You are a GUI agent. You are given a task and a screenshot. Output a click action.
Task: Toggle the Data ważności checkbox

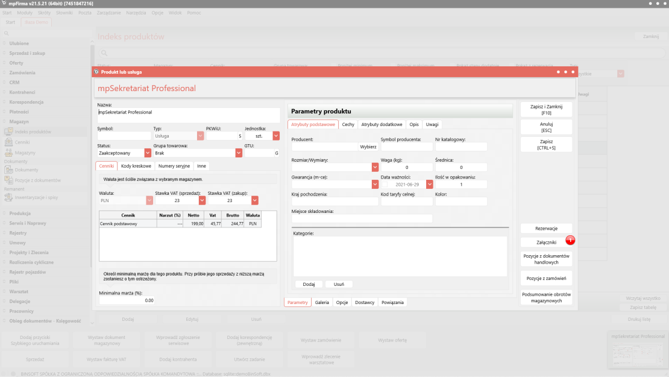[385, 185]
